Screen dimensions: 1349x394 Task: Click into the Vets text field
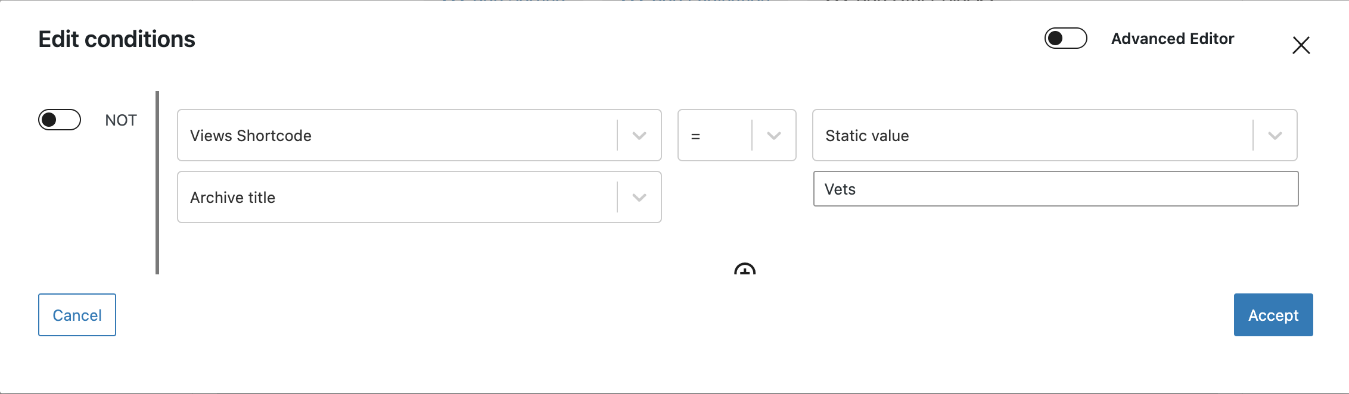[x=1056, y=189]
